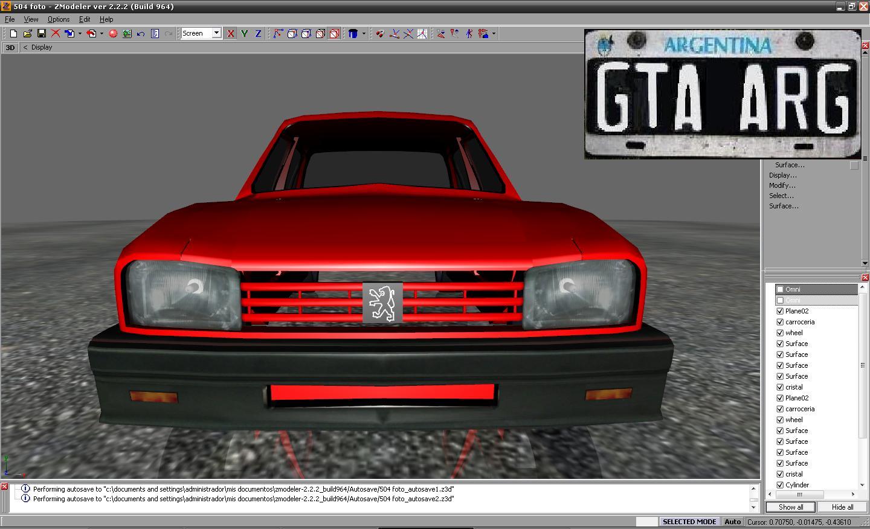Click the Cursor coordinates status text

pos(799,522)
